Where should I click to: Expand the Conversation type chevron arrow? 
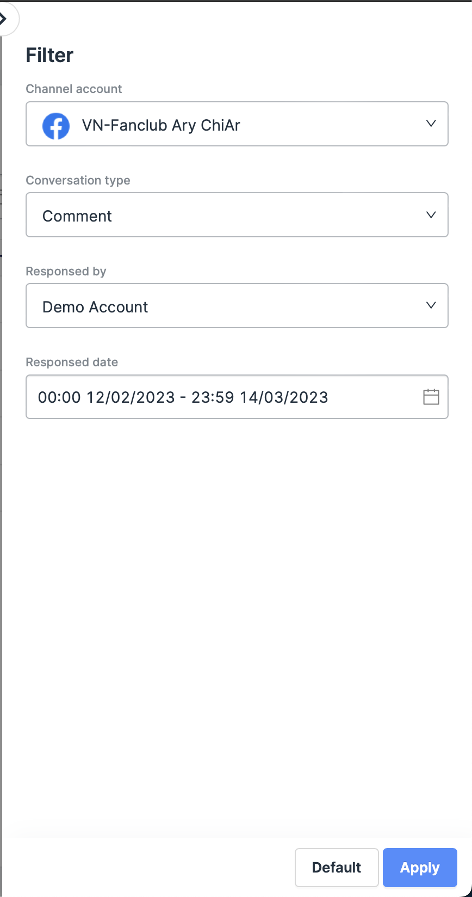point(431,215)
